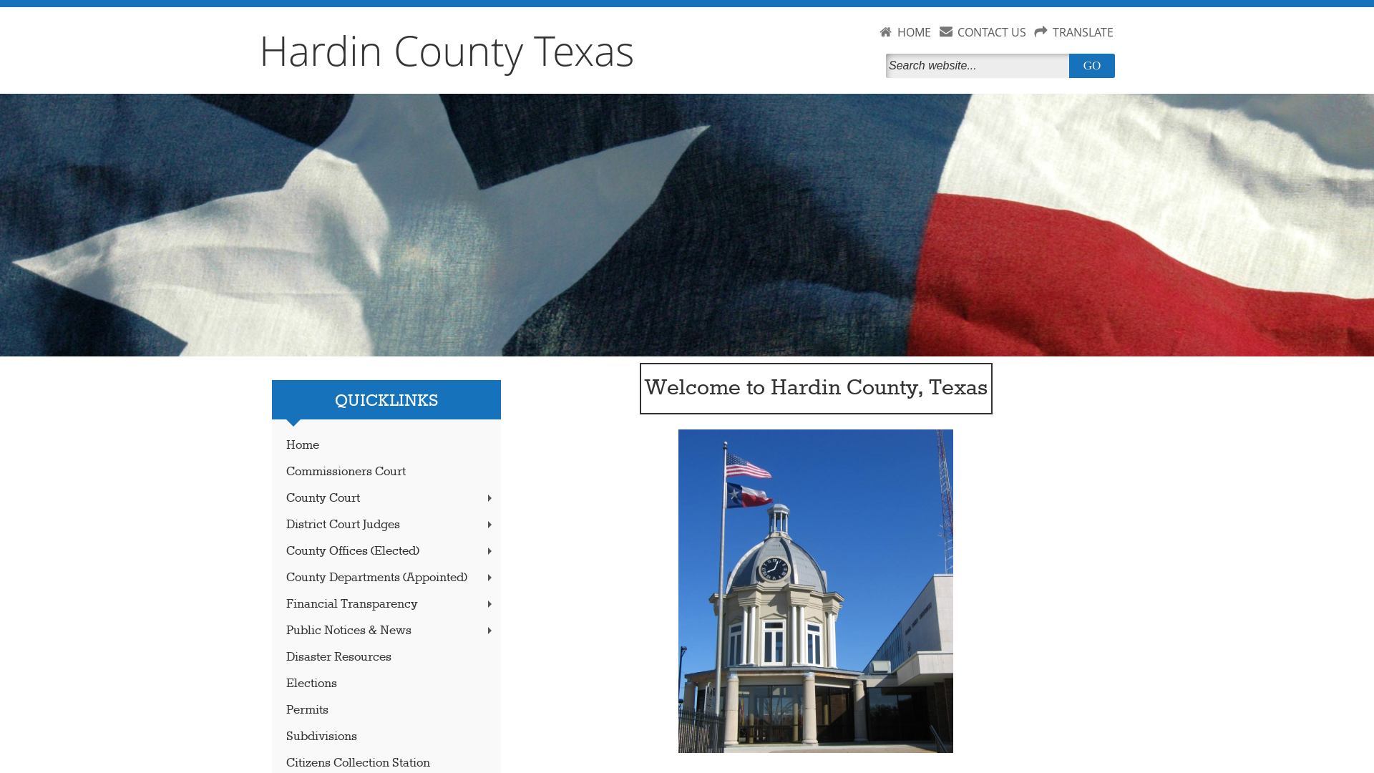The width and height of the screenshot is (1374, 773).
Task: Click the home house icon in the header
Action: [x=885, y=32]
